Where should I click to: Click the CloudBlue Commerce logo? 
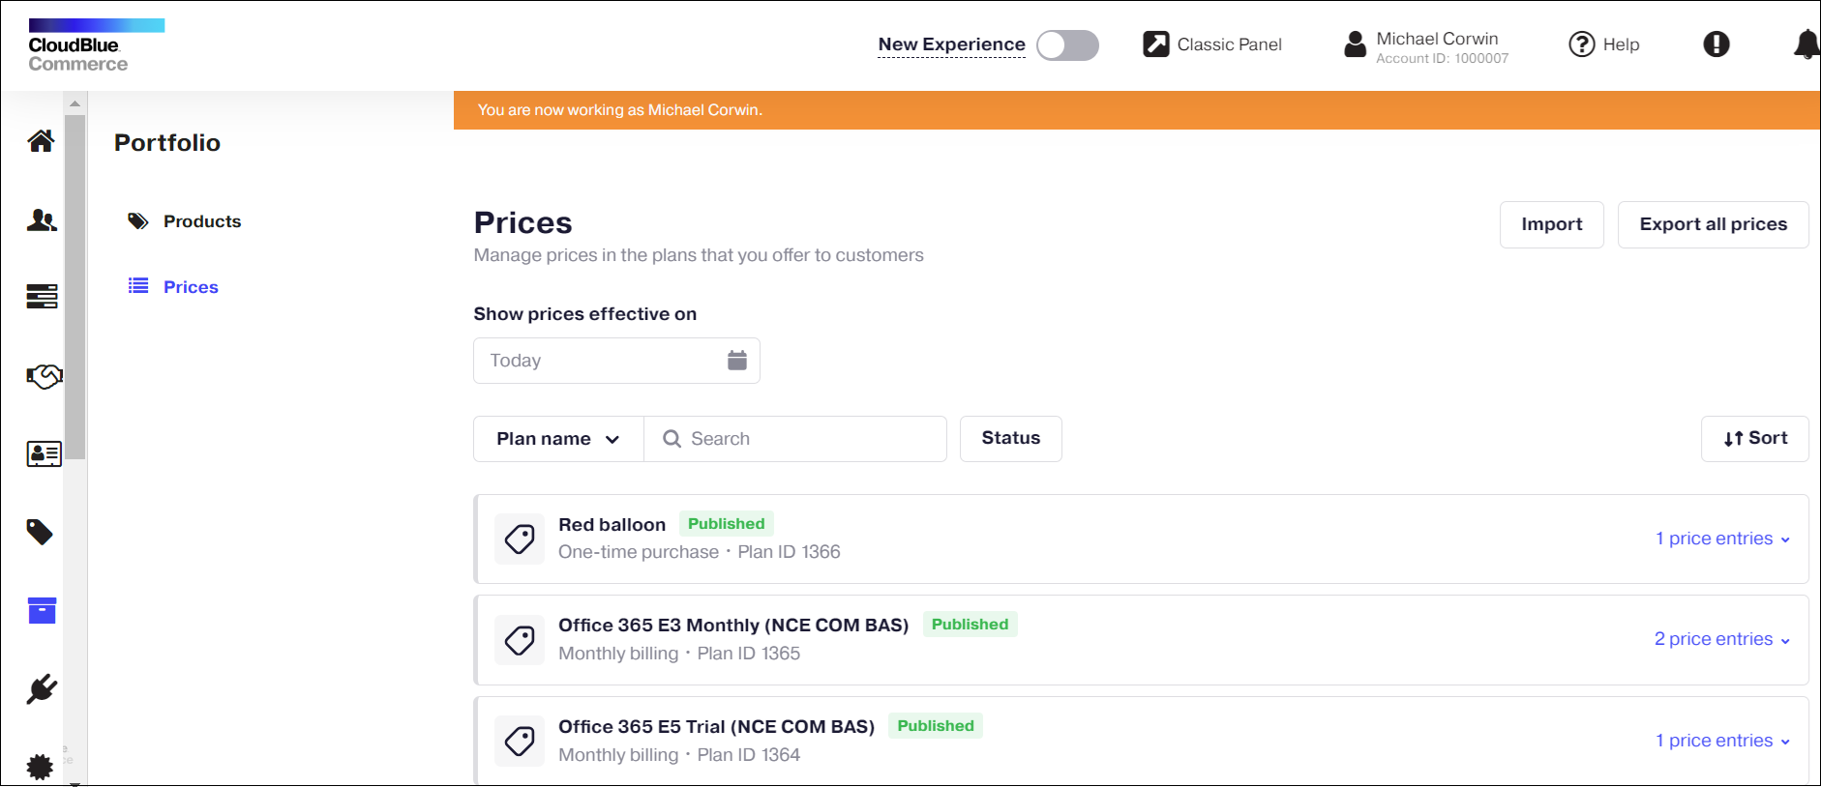pyautogui.click(x=96, y=45)
